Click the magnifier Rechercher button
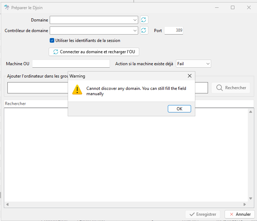Screen dimensions: 257x221 coord(231,88)
